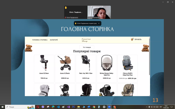Click the Усі товари button
The width and height of the screenshot is (175, 109).
click(x=87, y=47)
